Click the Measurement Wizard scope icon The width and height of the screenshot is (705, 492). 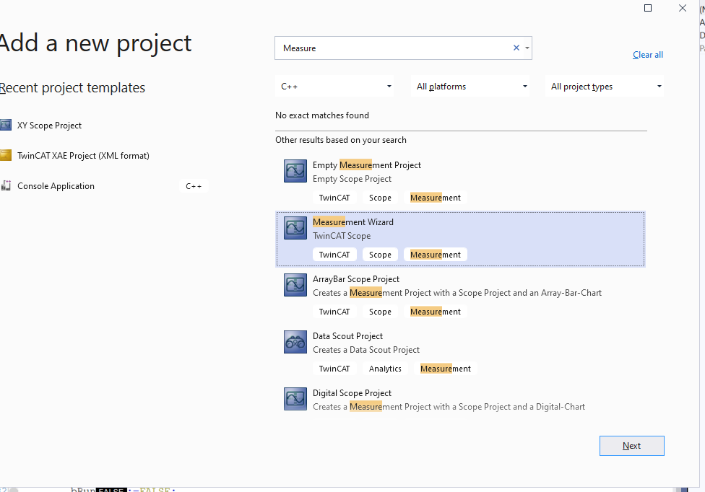pos(295,228)
